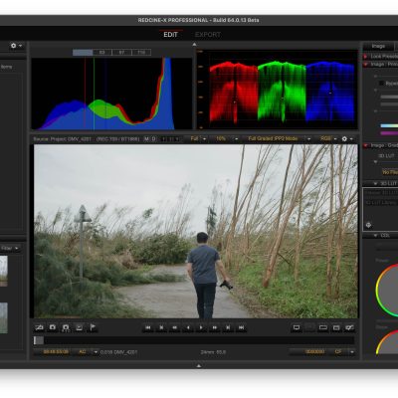Screen dimensions: 398x398
Task: Collapse the Image Primary section
Action: click(x=366, y=65)
